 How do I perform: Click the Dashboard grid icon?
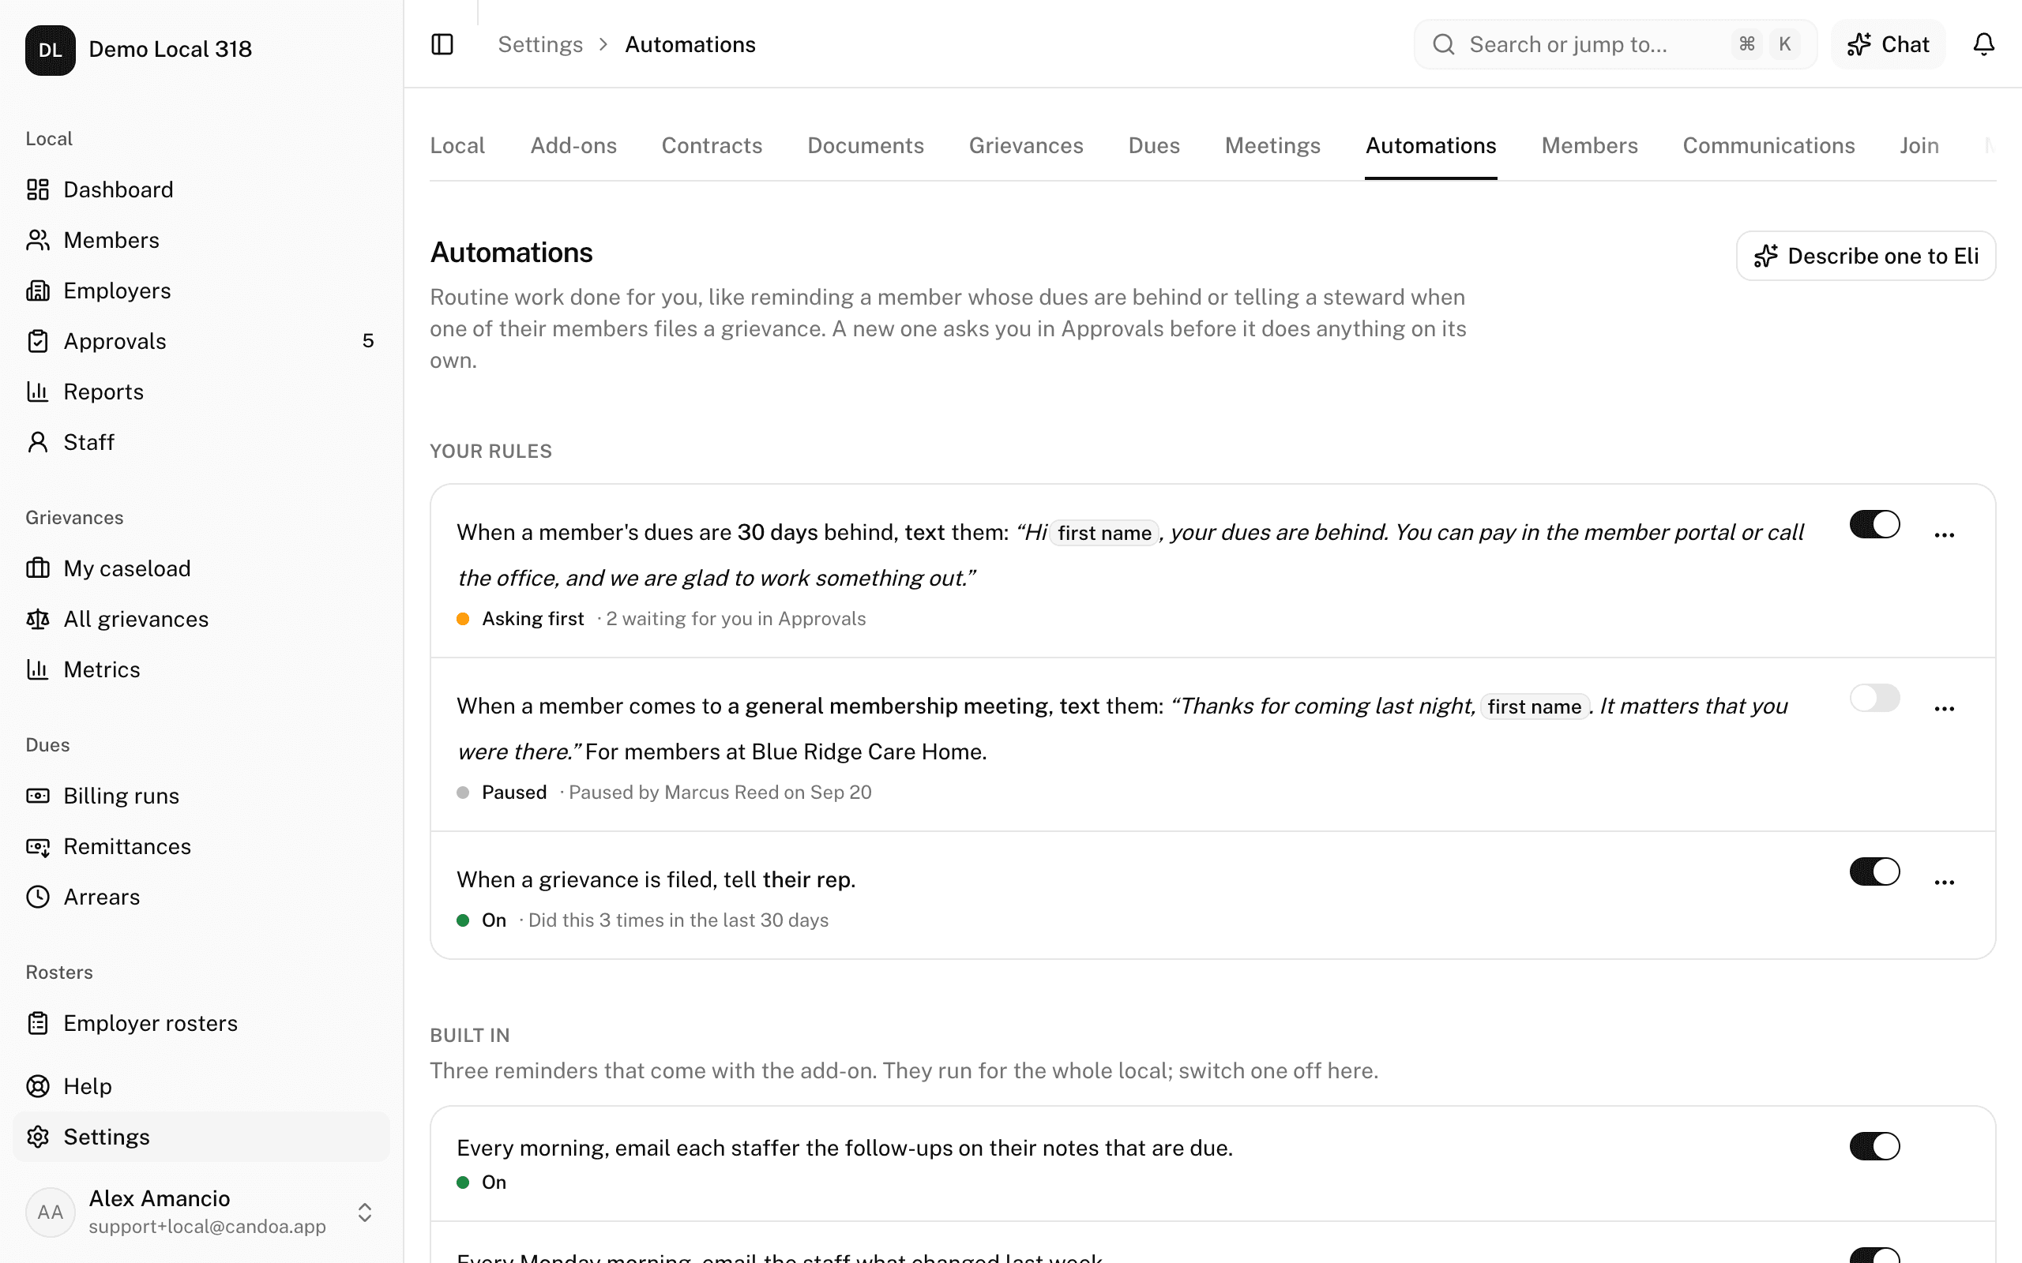click(x=38, y=189)
